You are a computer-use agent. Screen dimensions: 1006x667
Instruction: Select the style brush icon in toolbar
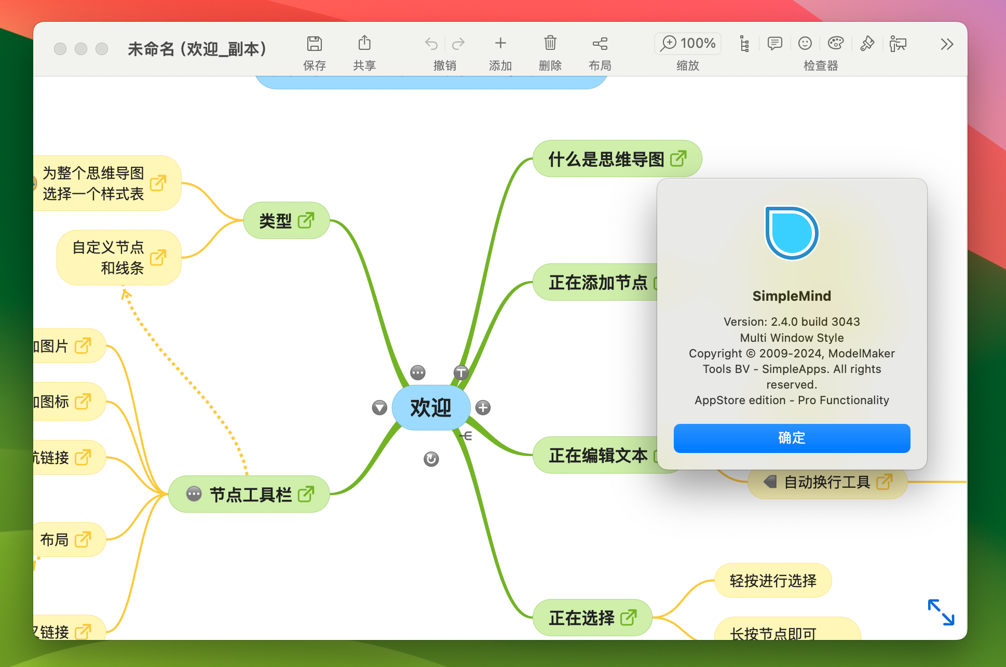pyautogui.click(x=866, y=44)
